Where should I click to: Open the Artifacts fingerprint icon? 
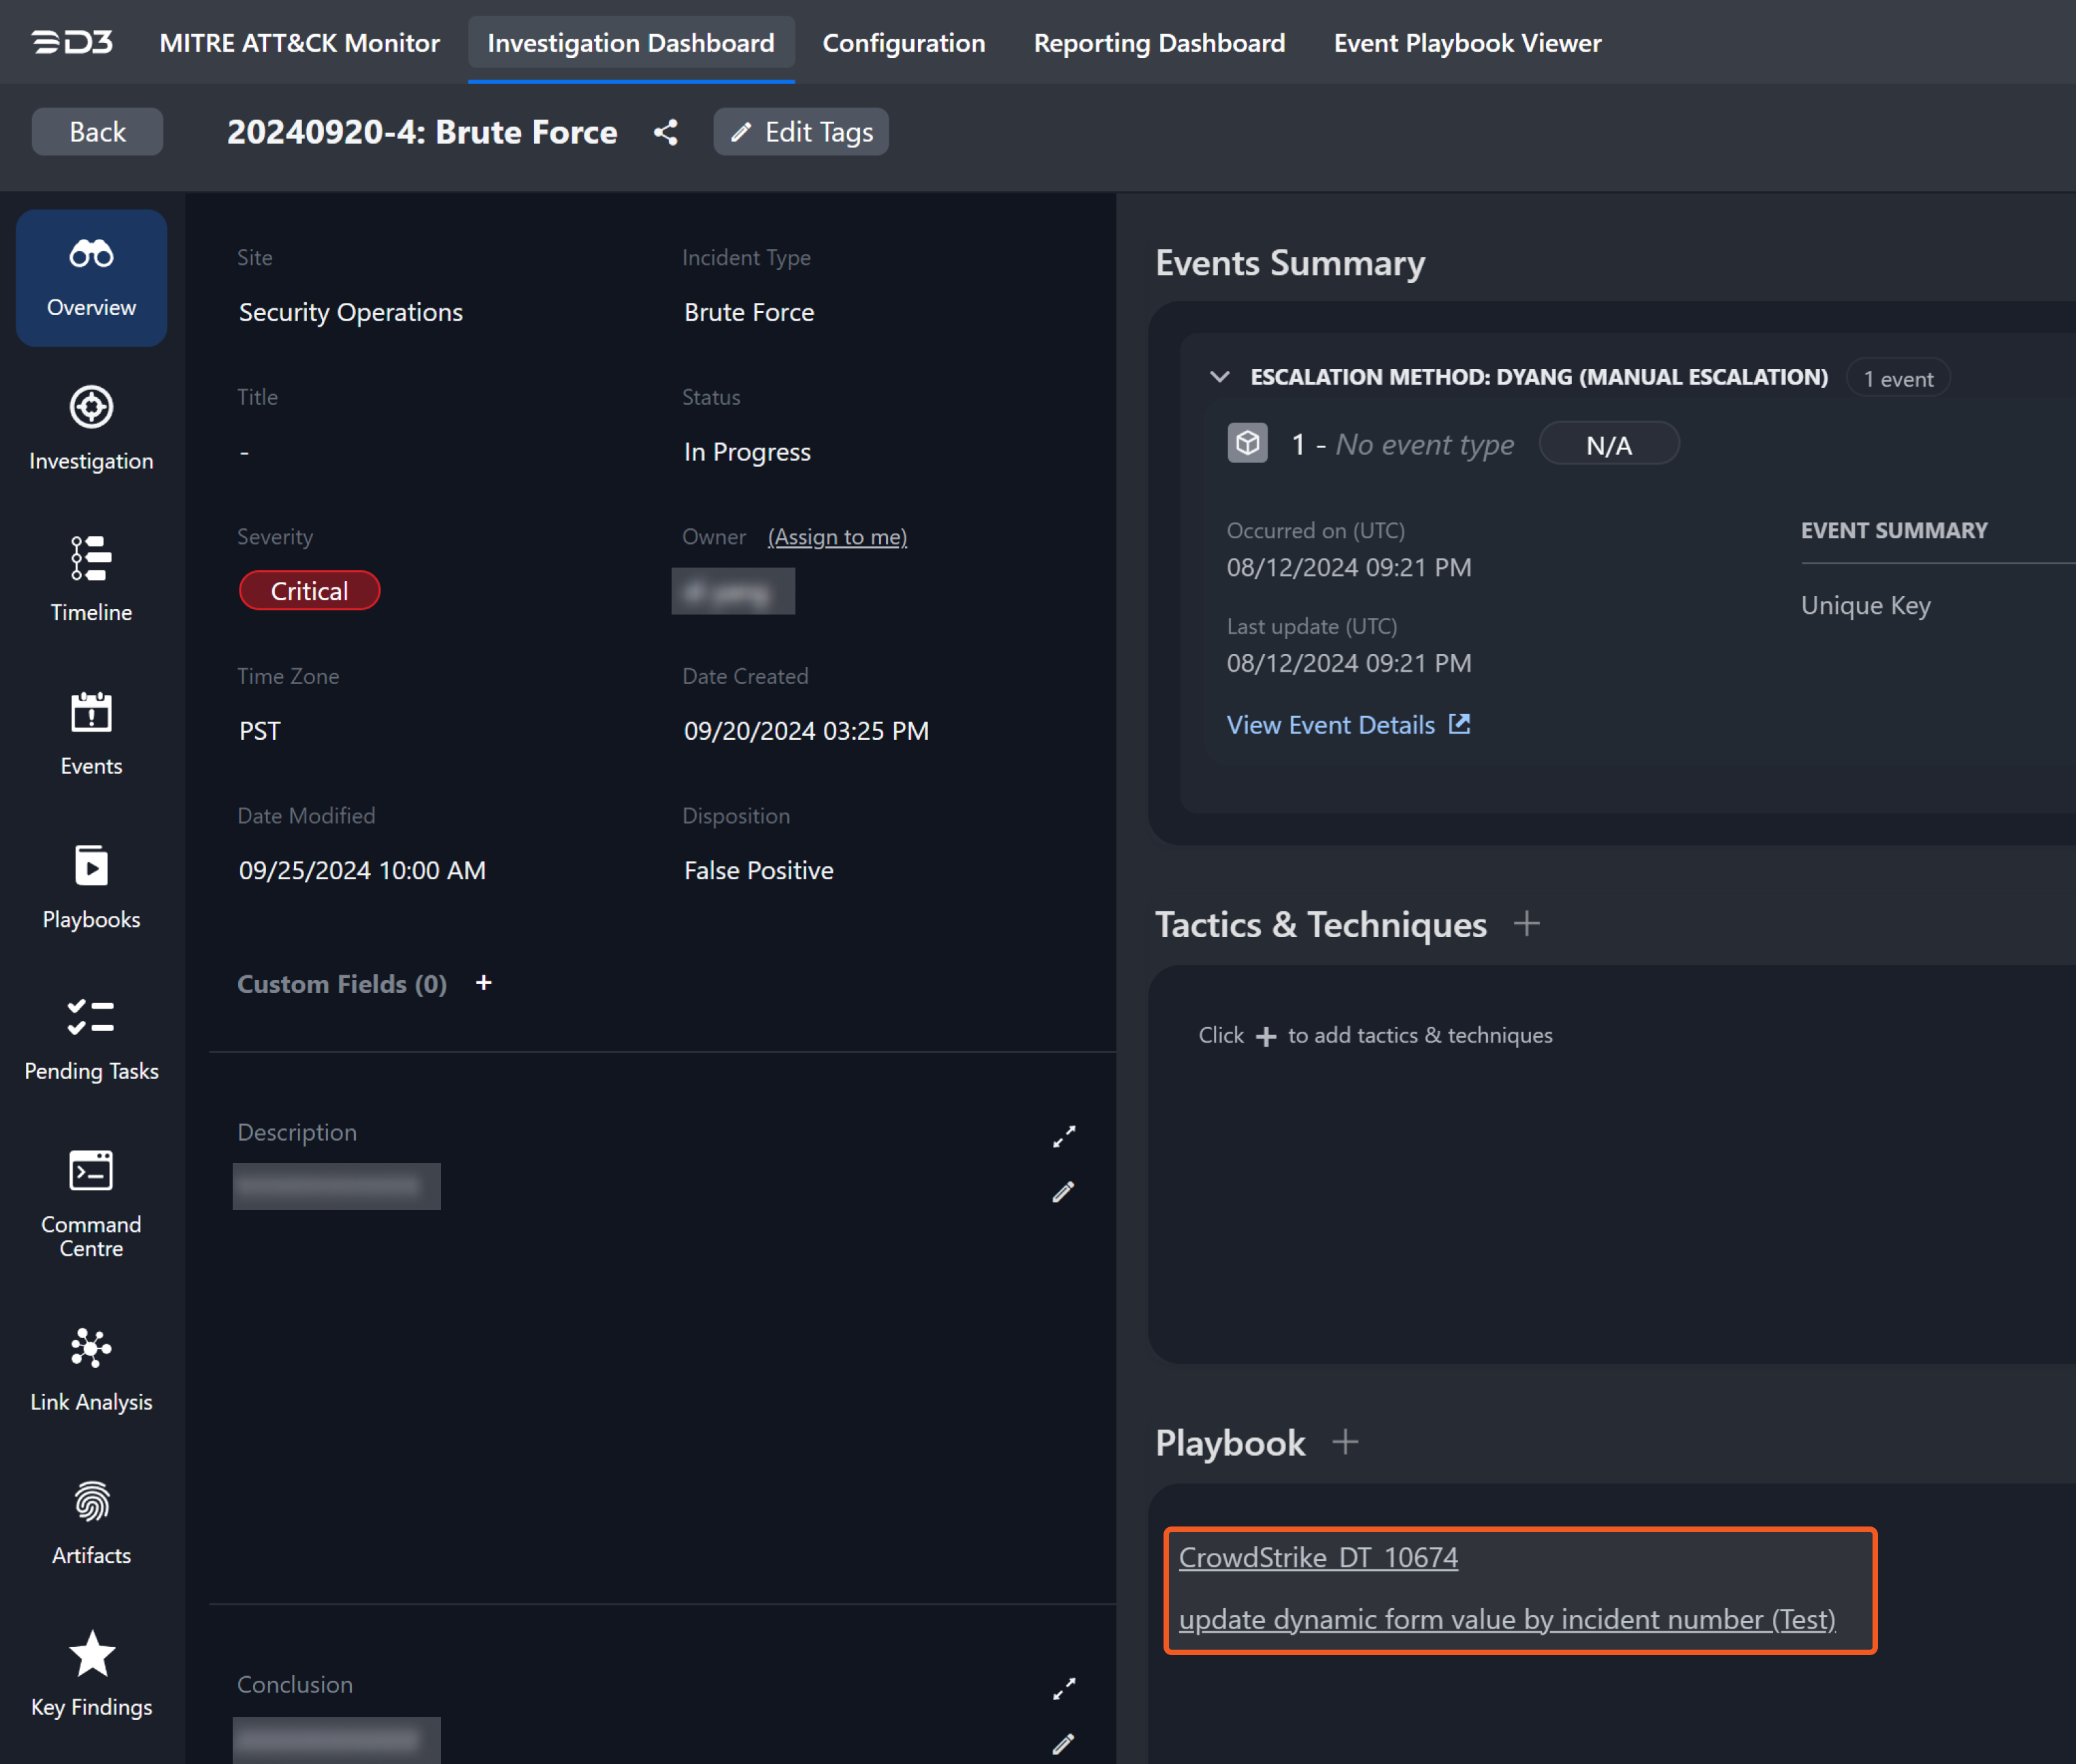[91, 1502]
